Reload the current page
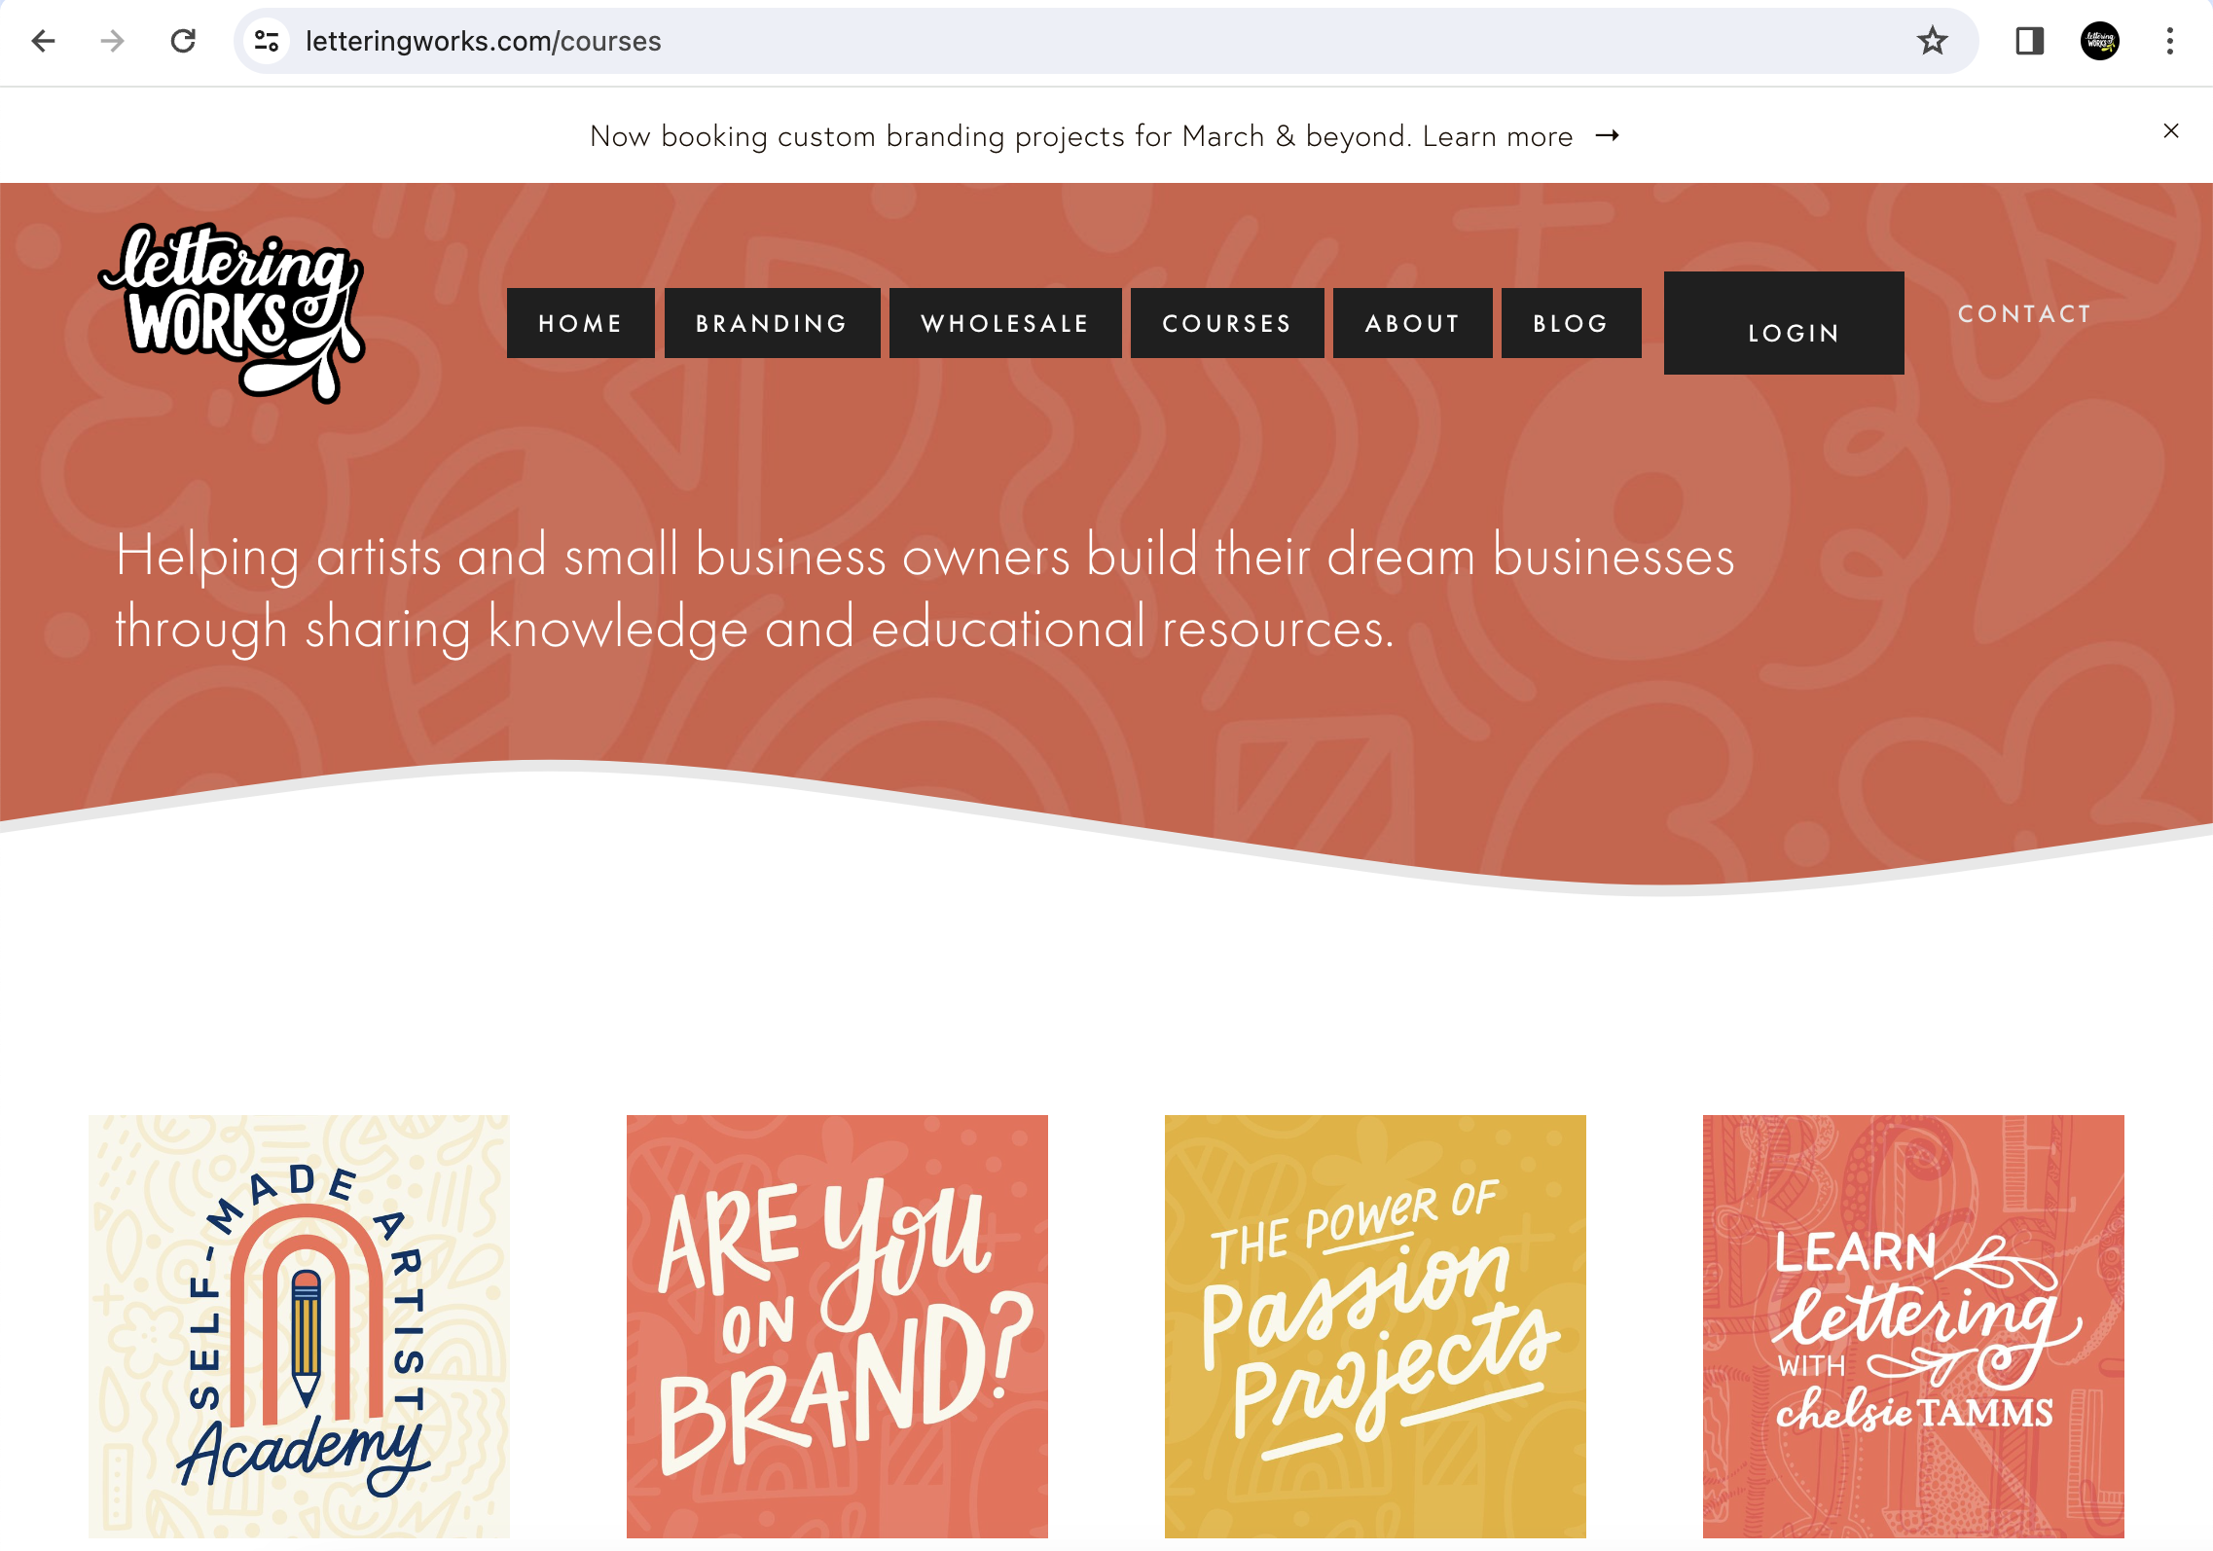Screen dimensions: 2213x1551 point(183,41)
